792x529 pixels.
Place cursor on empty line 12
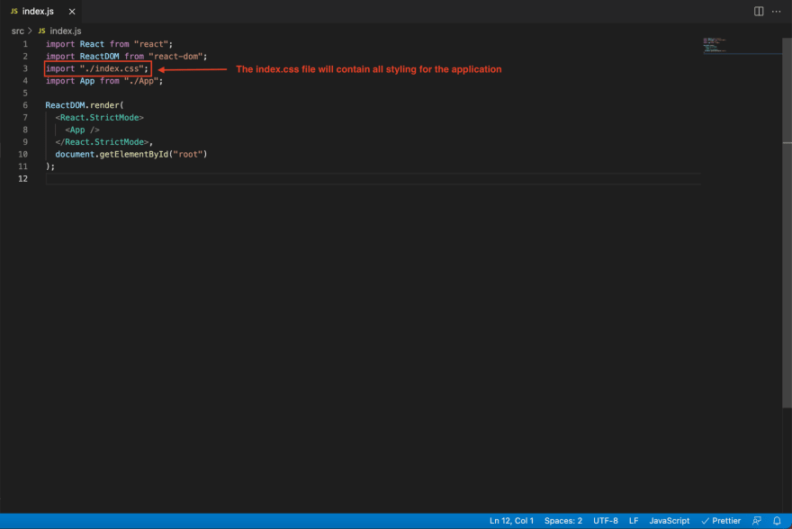point(373,178)
